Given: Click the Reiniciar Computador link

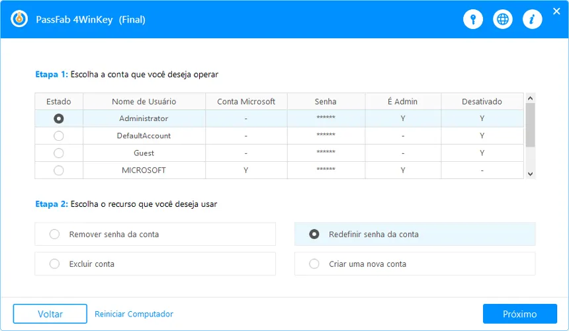Looking at the screenshot, I should click(x=134, y=314).
